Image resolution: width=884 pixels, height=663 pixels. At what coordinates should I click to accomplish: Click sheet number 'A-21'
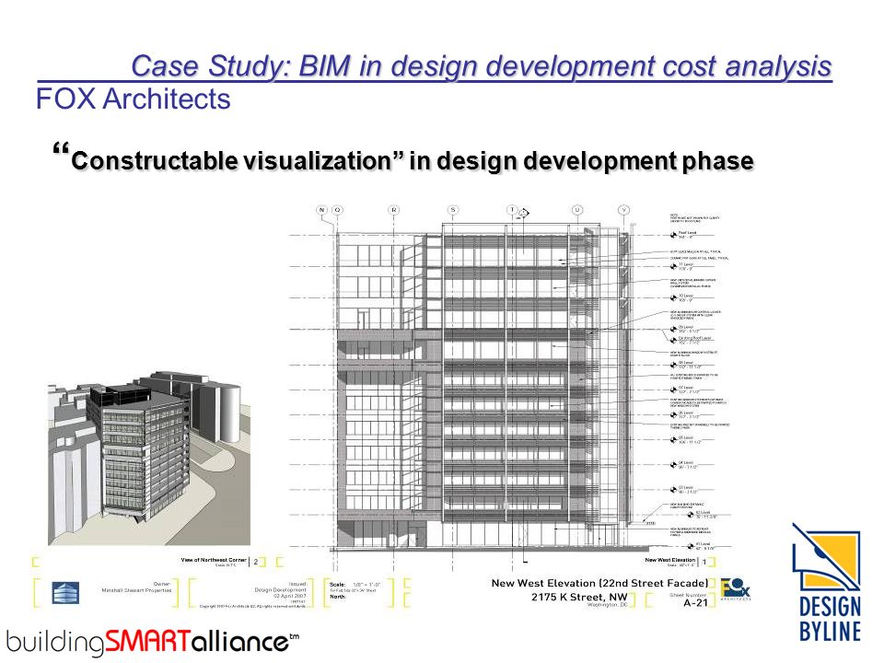[x=696, y=602]
